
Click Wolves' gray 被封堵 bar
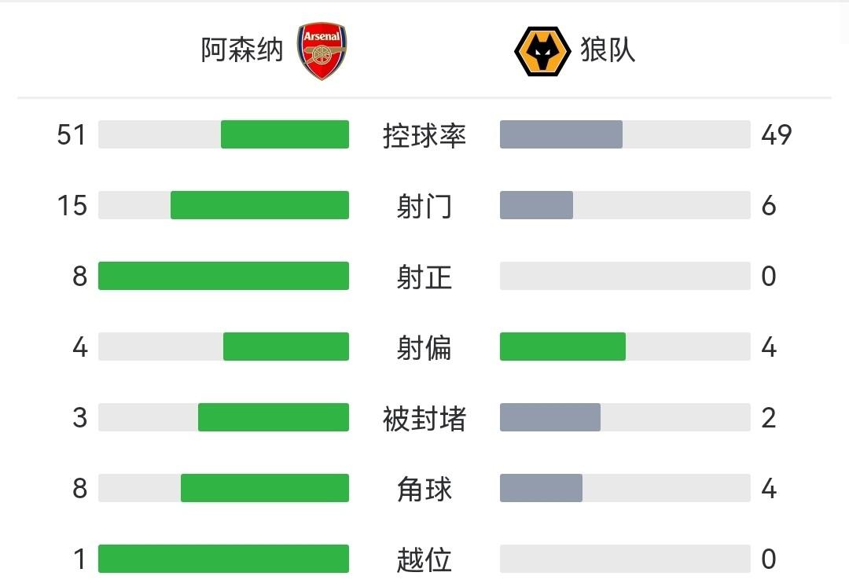550,417
